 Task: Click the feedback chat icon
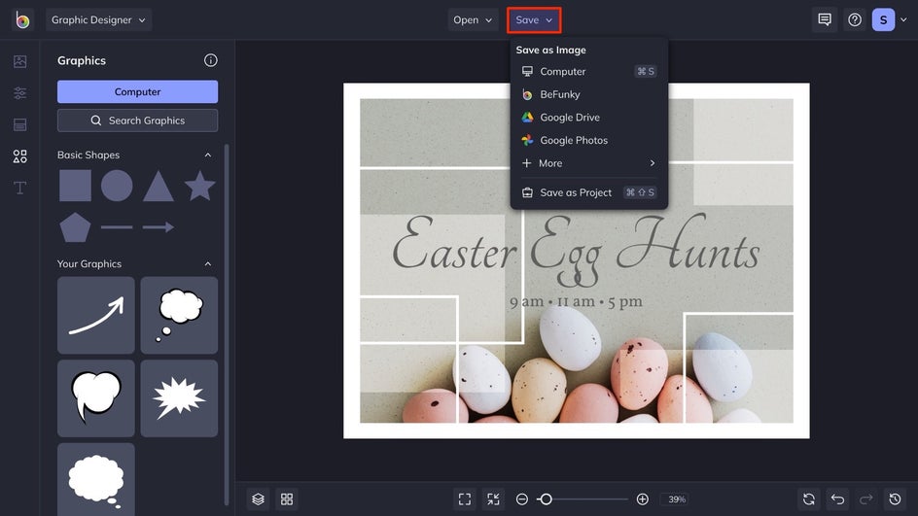click(x=825, y=19)
